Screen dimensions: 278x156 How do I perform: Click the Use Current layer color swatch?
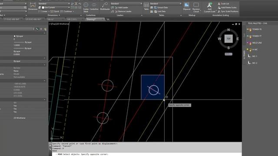(43, 7)
